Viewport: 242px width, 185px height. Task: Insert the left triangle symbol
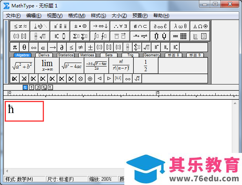99,79
